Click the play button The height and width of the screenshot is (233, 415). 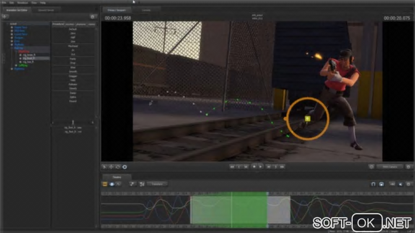(x=261, y=167)
